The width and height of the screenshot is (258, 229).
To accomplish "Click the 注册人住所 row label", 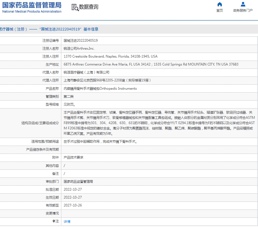I will tap(50, 57).
